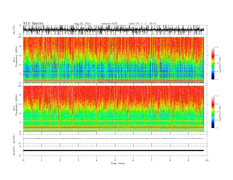Click the ch.2 frequency axis "6" kHz tick label
The height and width of the screenshot is (180, 233).
[20, 104]
